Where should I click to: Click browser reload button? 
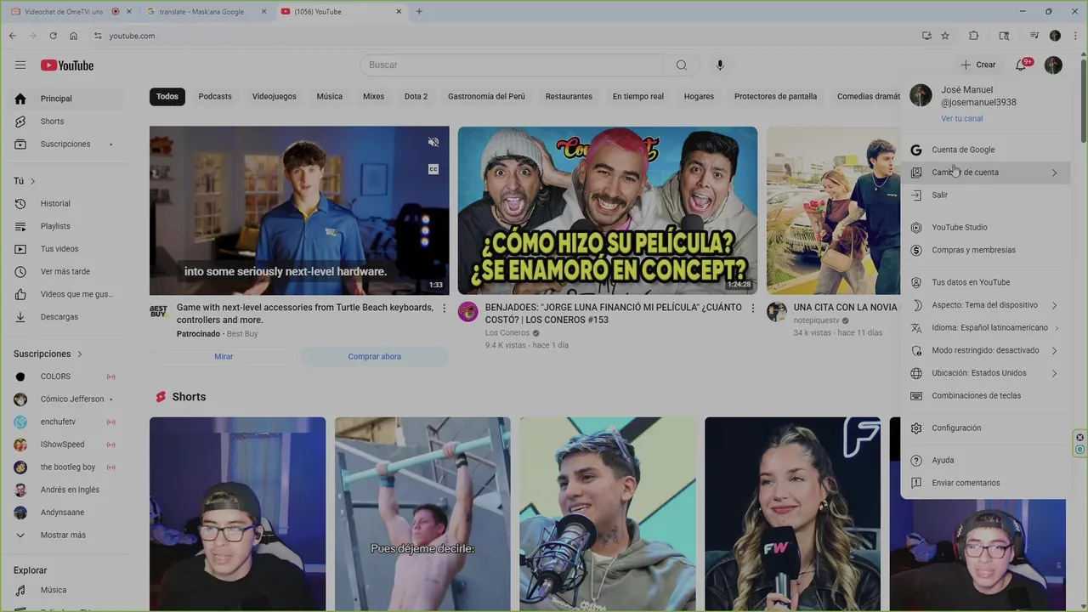pos(53,36)
